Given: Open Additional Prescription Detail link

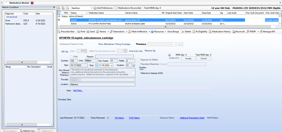Looking at the screenshot, I should click(192, 118).
